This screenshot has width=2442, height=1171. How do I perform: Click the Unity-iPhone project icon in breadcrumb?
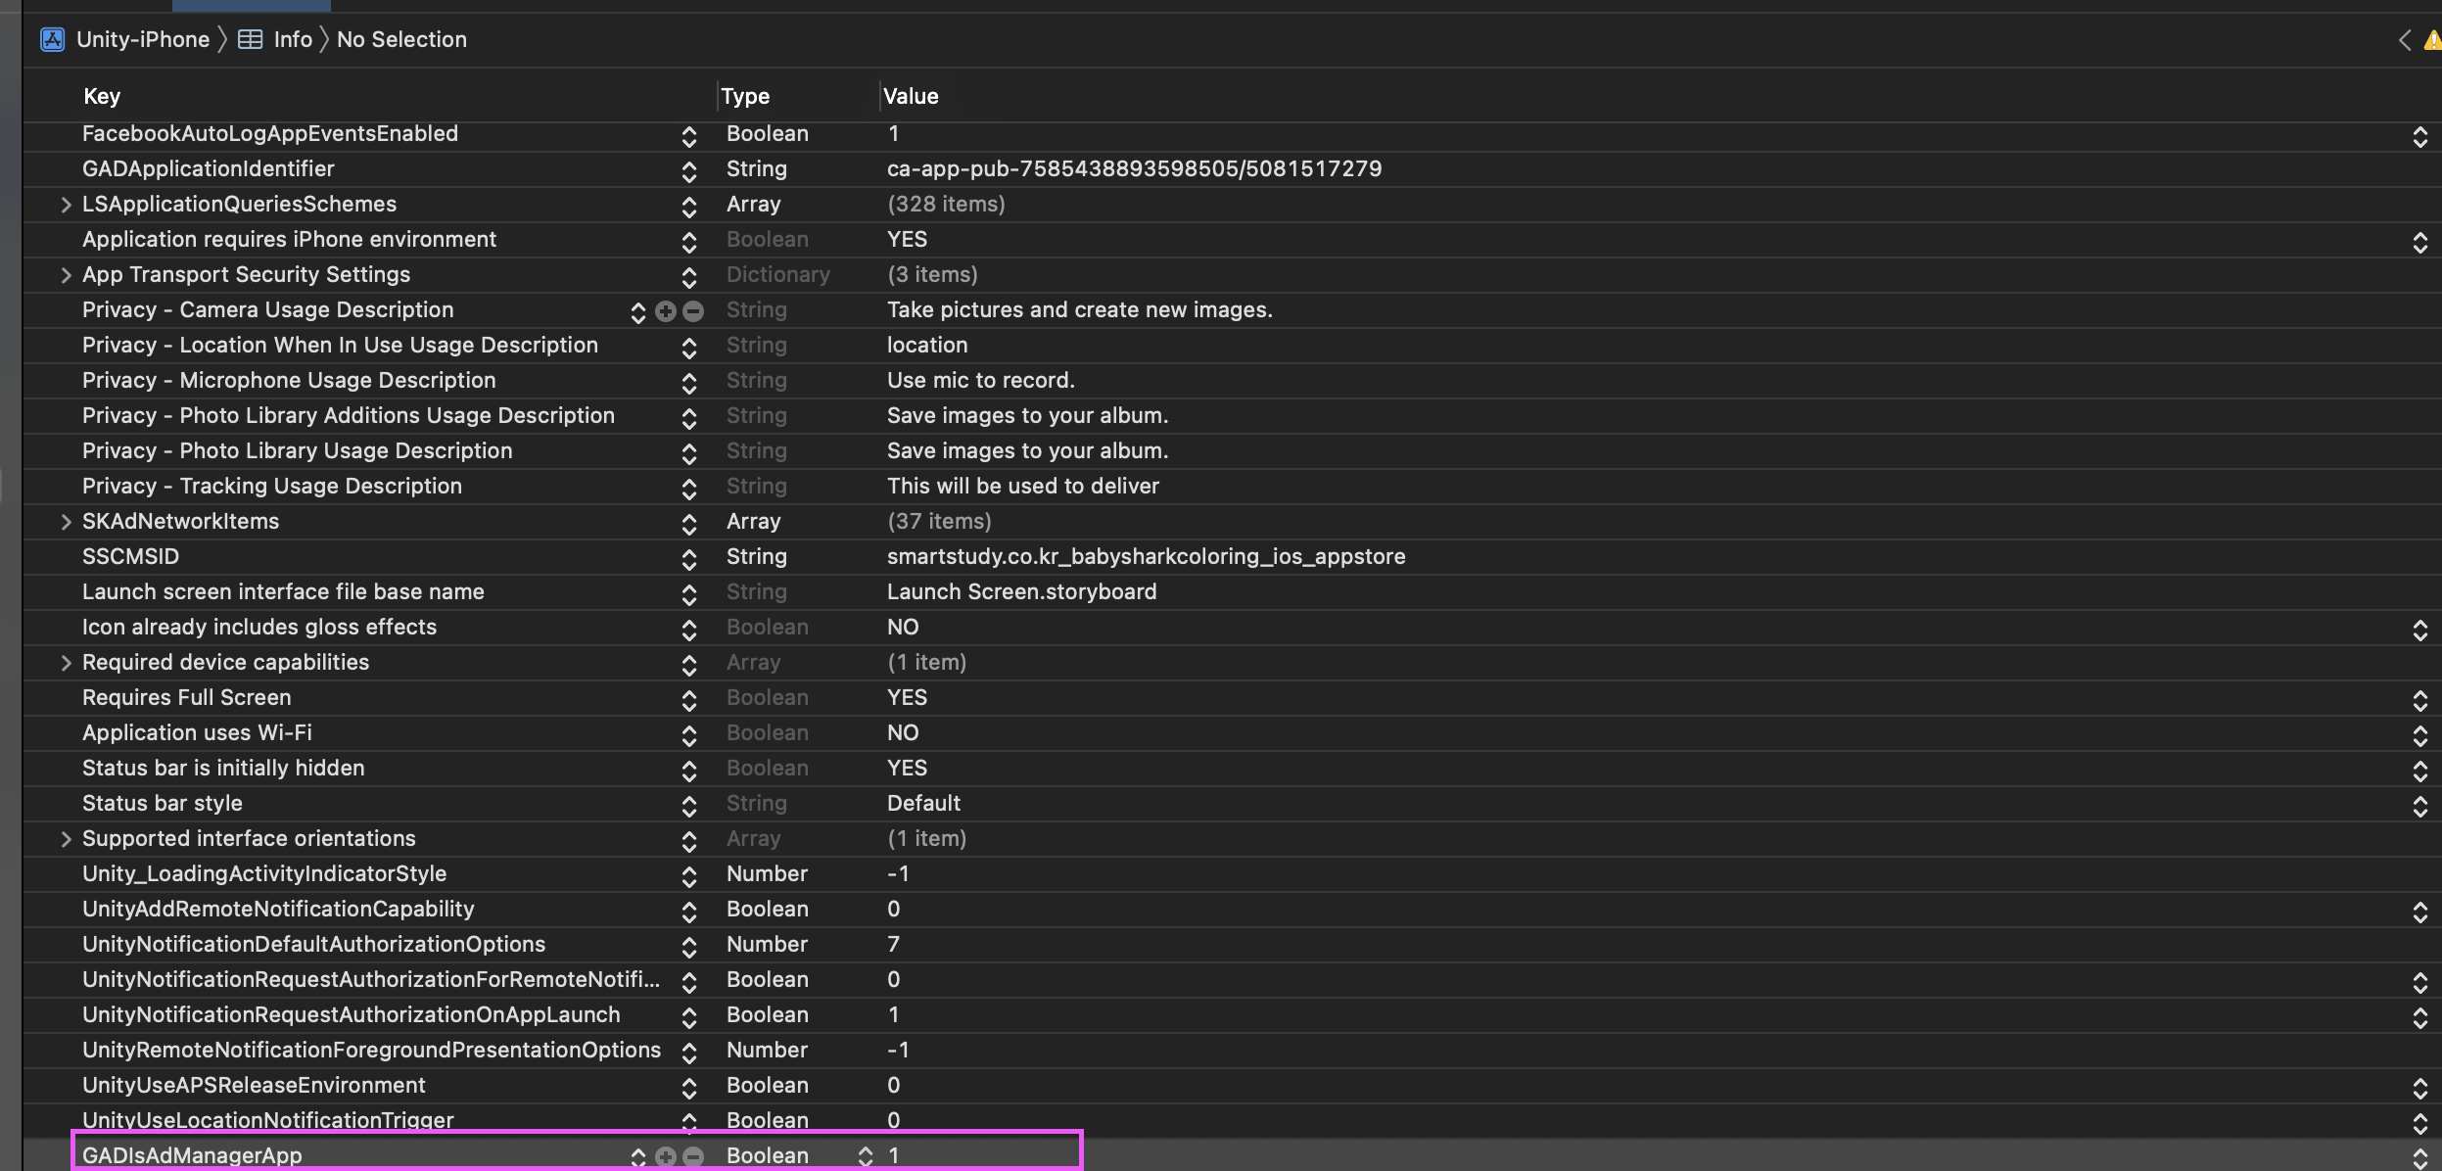(52, 39)
